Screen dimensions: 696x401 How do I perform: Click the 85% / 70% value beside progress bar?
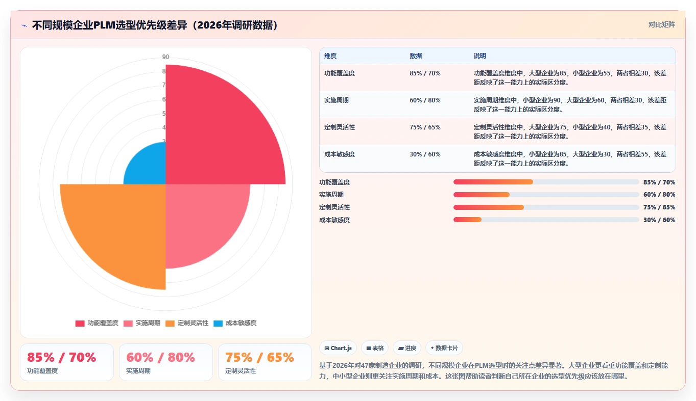[659, 182]
